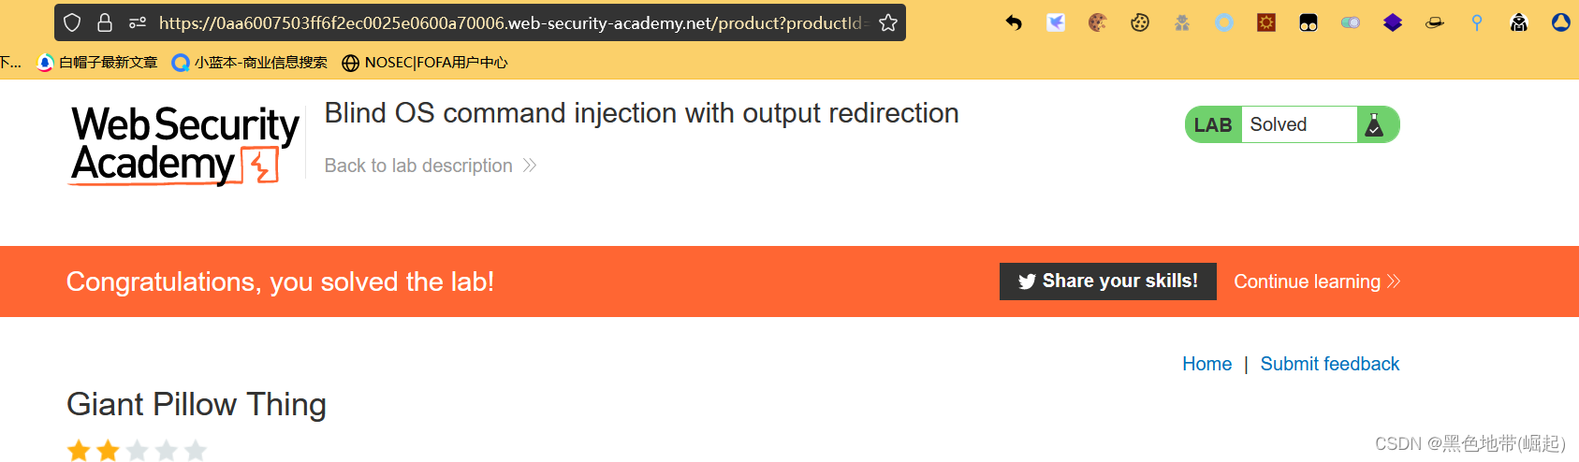Toggle the green switch extension icon
Viewport: 1579px width, 462px height.
pyautogui.click(x=1351, y=22)
